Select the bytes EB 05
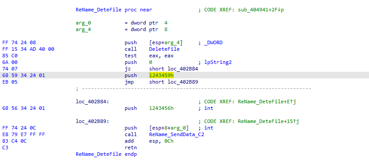This screenshot has width=369, height=165. [10, 82]
